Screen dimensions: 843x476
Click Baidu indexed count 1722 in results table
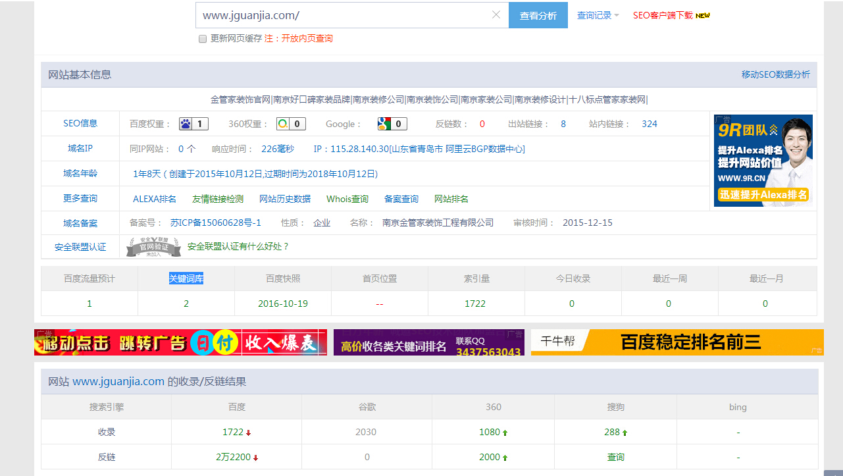click(233, 432)
